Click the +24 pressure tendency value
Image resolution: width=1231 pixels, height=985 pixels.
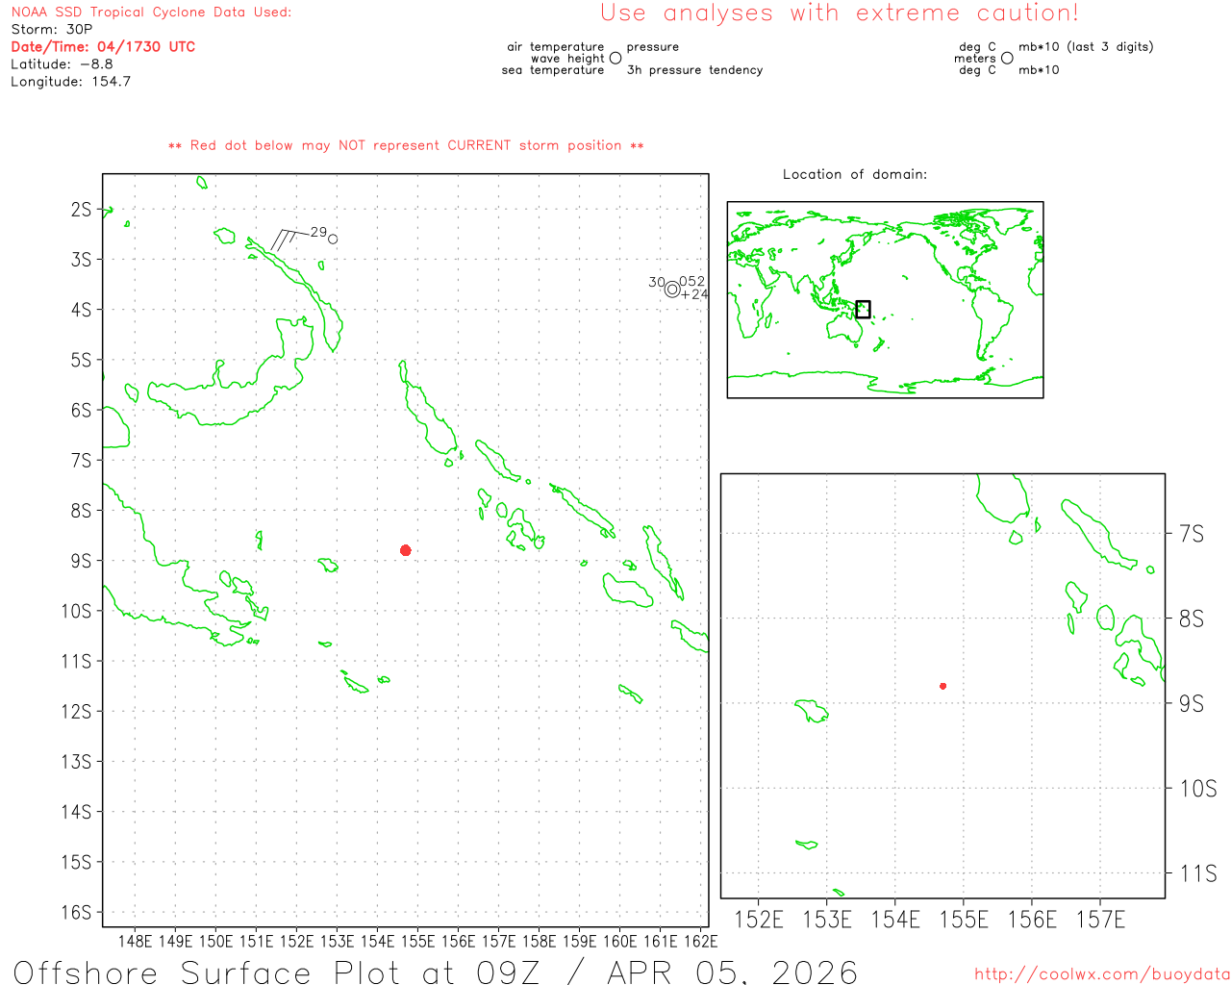point(694,295)
